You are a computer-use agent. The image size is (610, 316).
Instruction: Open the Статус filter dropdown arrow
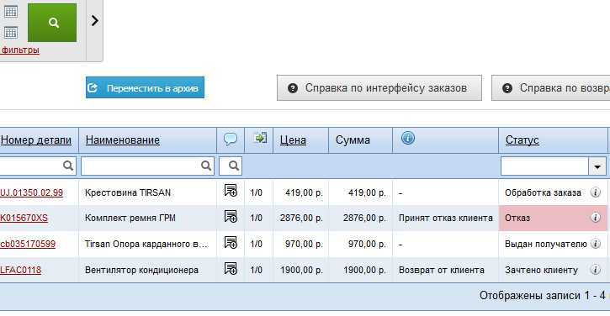pos(597,166)
